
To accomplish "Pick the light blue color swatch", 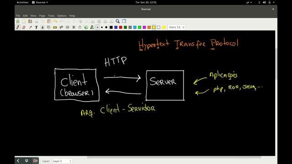I will (135, 27).
